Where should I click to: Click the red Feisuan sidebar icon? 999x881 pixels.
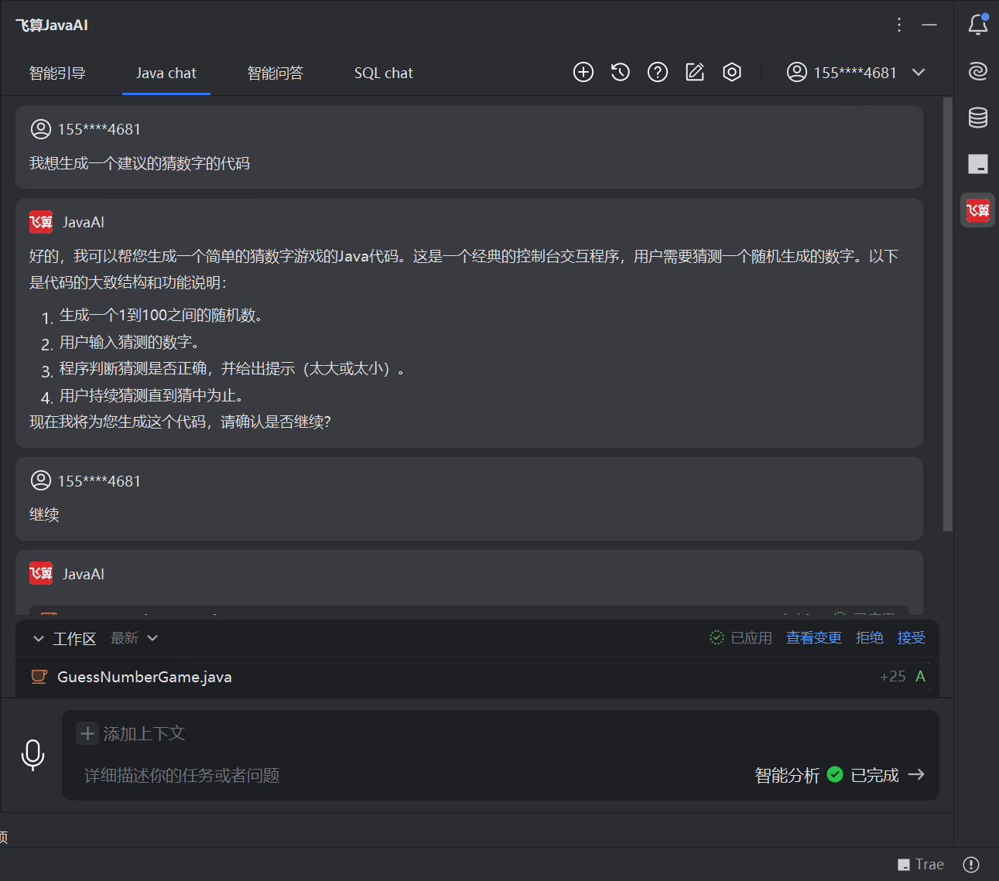click(x=977, y=210)
